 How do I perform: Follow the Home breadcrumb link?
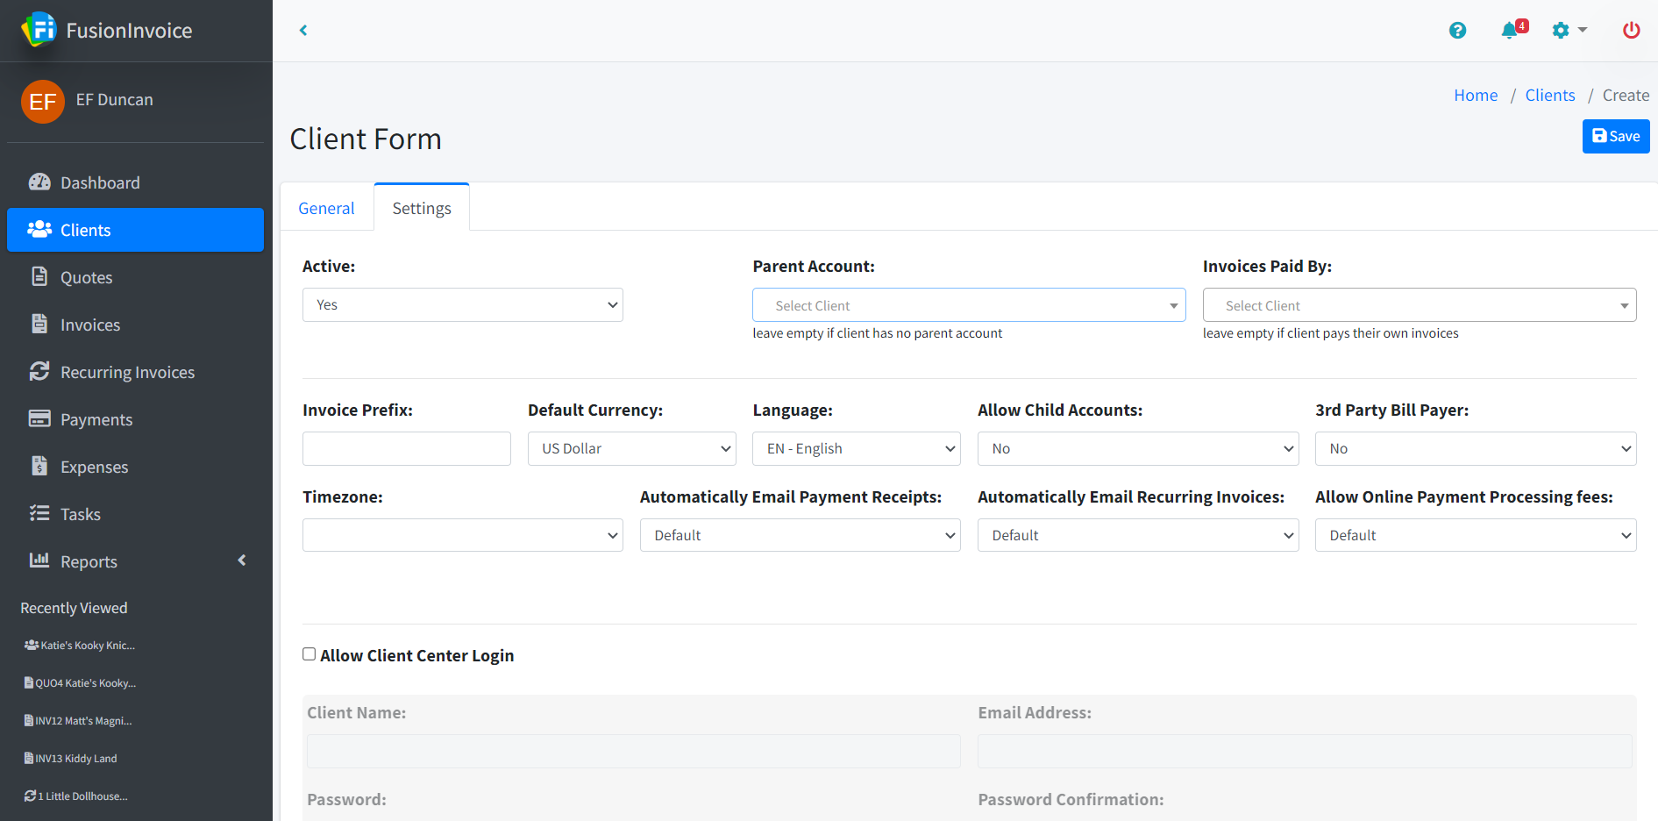(1475, 95)
